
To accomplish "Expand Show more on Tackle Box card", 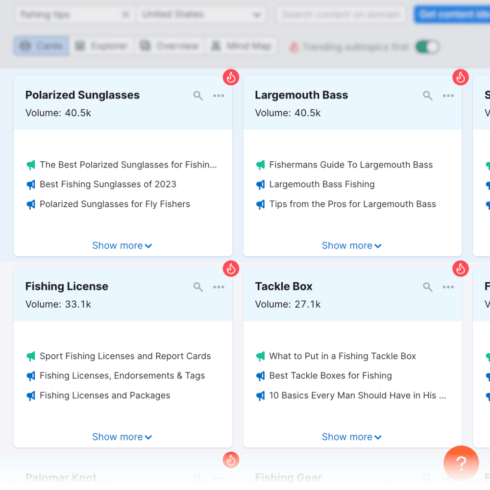I will pos(351,437).
